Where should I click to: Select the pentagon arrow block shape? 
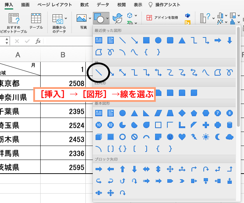coord(170,181)
